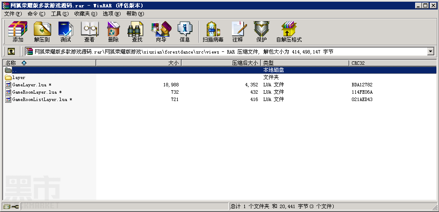Open the 选项(N) menu

[x=112, y=14]
